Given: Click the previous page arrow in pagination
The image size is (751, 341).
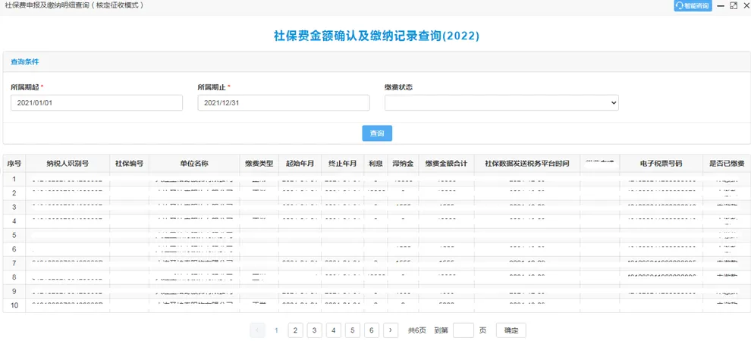Looking at the screenshot, I should pos(257,330).
